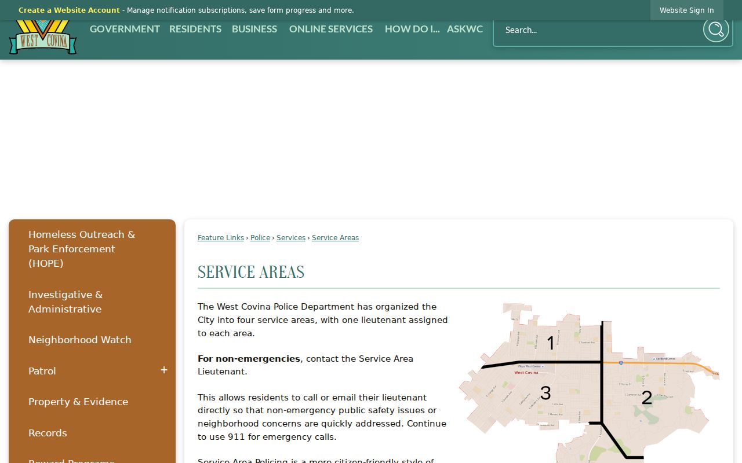Viewport: 742px width, 463px height.
Task: Open the Online Services menu
Action: pos(331,29)
